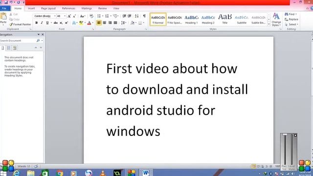Image resolution: width=313 pixels, height=176 pixels.
Task: Browse pages view in the Navigation pane
Action: click(9, 48)
